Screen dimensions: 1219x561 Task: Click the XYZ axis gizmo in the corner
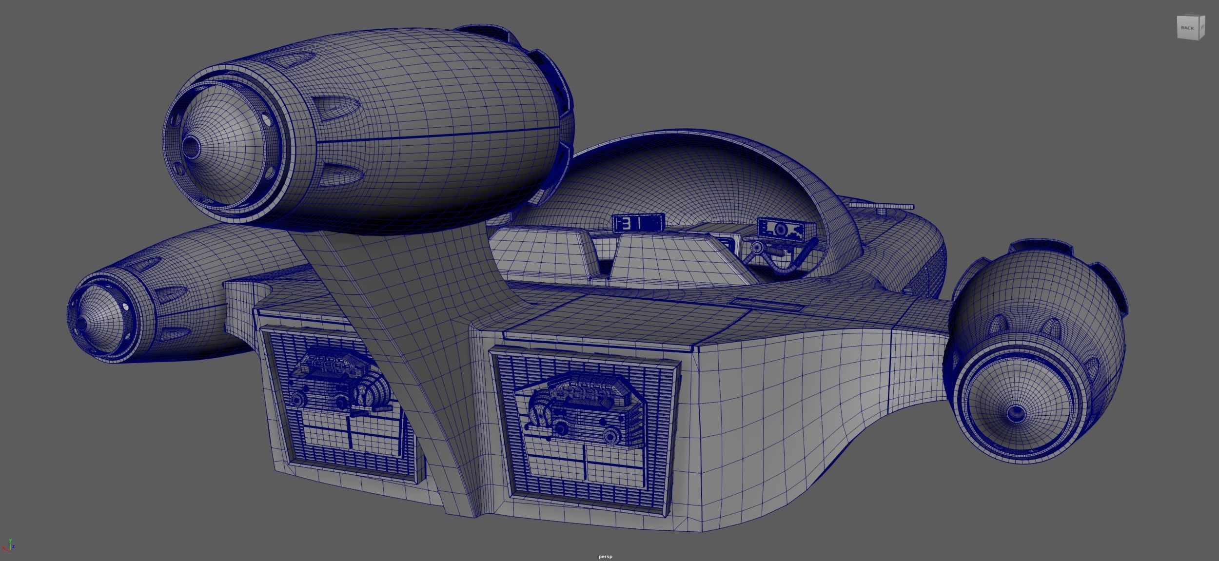(x=9, y=544)
